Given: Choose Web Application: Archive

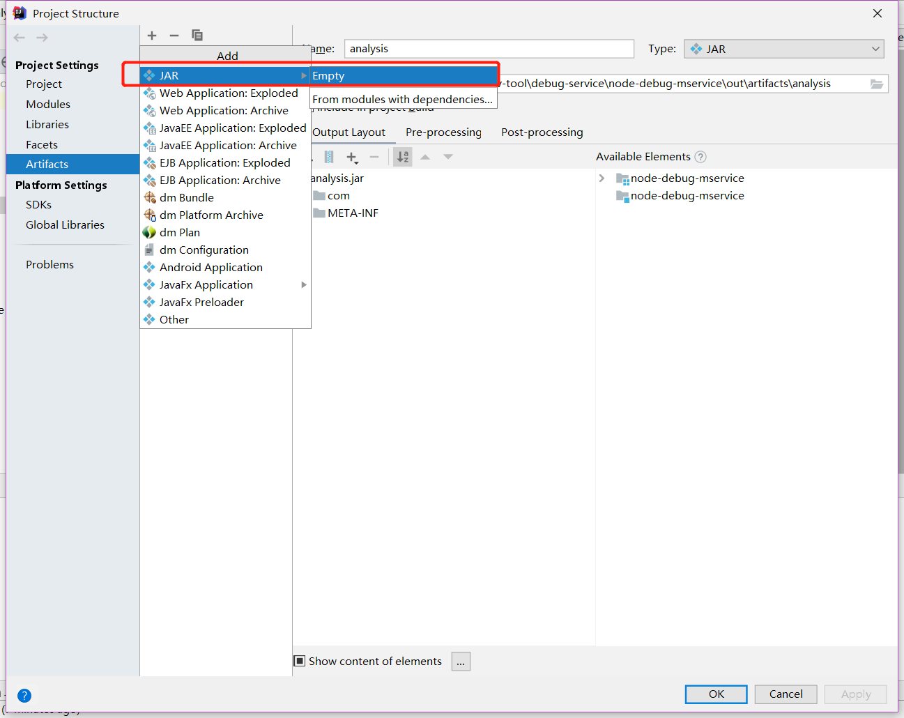Looking at the screenshot, I should [225, 110].
